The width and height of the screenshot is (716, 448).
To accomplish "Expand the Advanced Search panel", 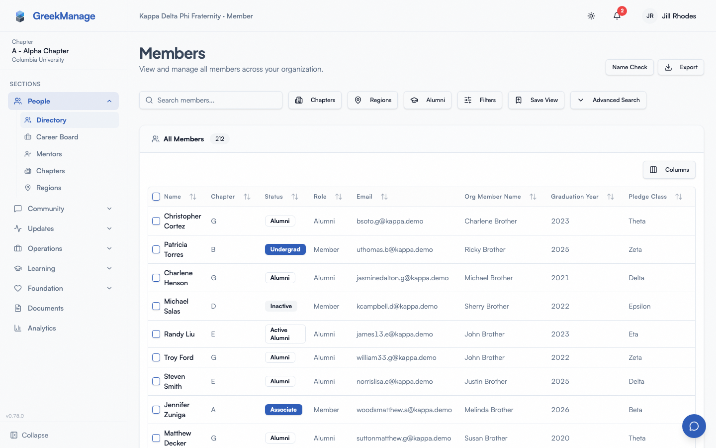I will coord(608,100).
